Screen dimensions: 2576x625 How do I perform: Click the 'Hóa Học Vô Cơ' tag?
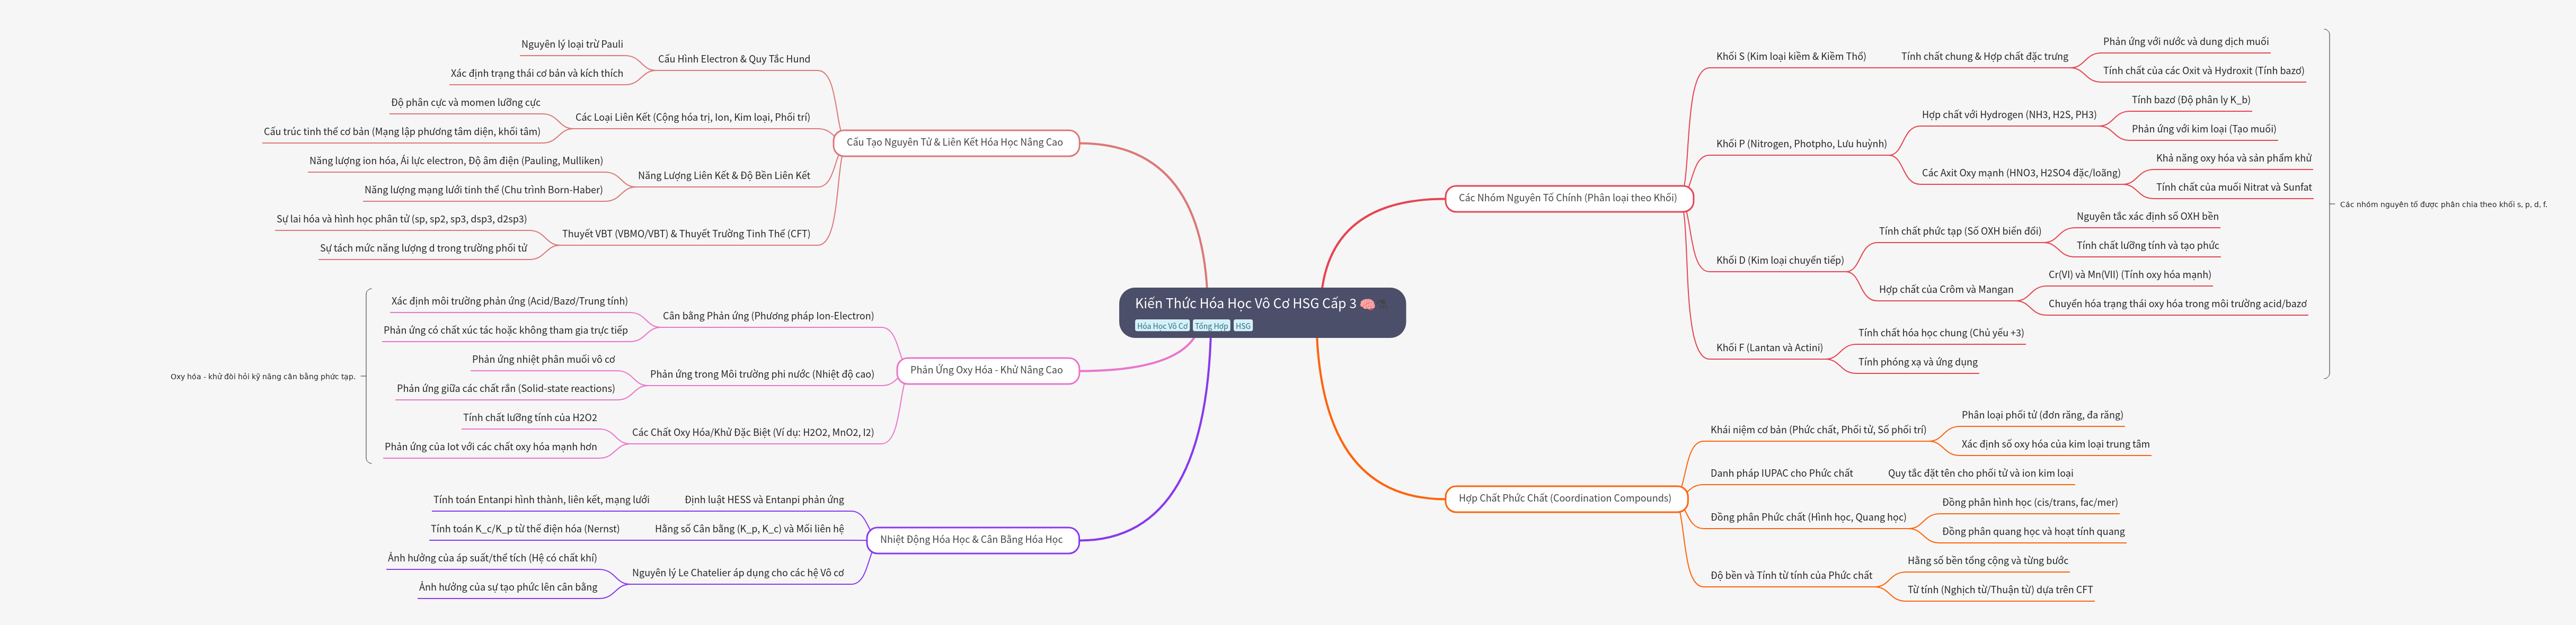pos(1162,326)
